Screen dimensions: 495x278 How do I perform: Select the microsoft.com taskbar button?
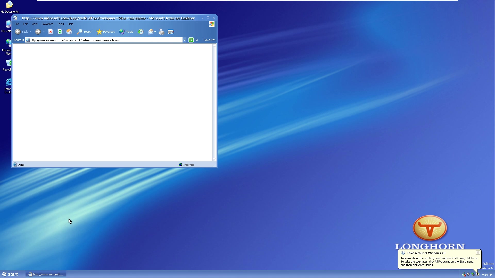click(x=46, y=274)
